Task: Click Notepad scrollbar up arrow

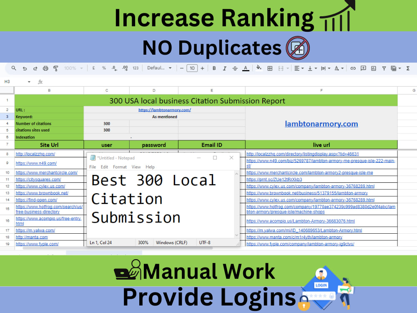Action: click(237, 174)
